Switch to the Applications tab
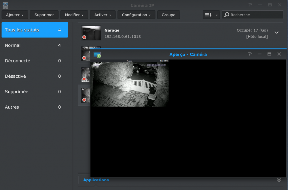Viewport: 288px width, 190px height. pos(96,180)
